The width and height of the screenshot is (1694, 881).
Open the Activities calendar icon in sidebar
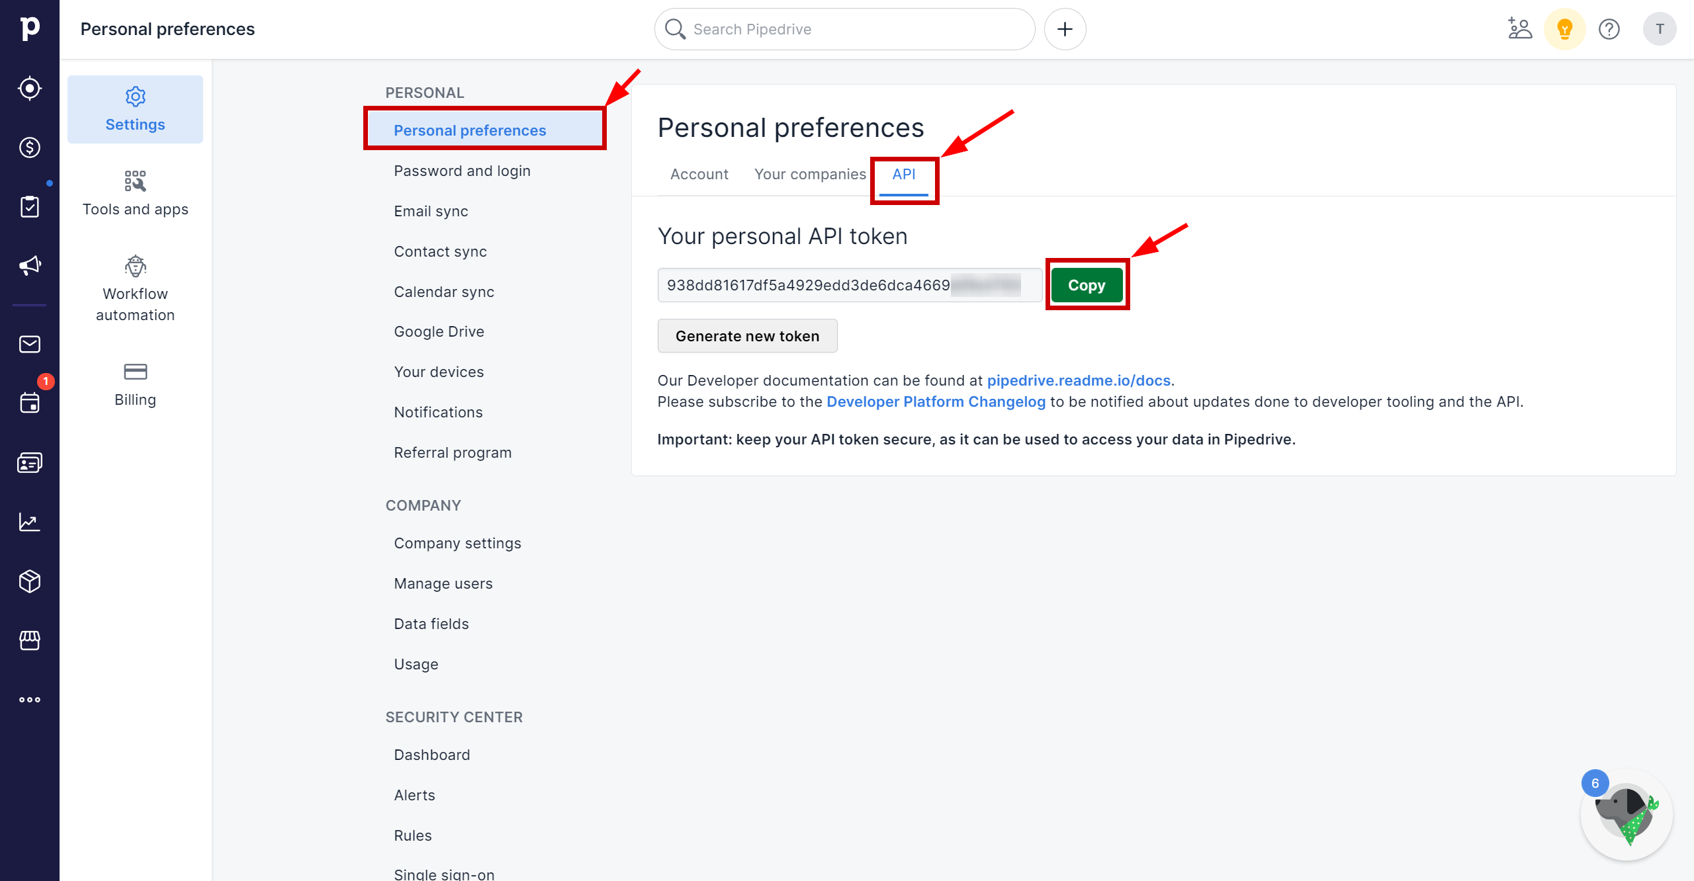(30, 402)
